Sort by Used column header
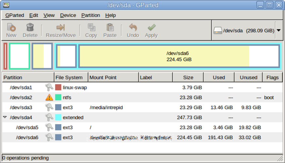The width and height of the screenshot is (285, 163). pos(219,78)
